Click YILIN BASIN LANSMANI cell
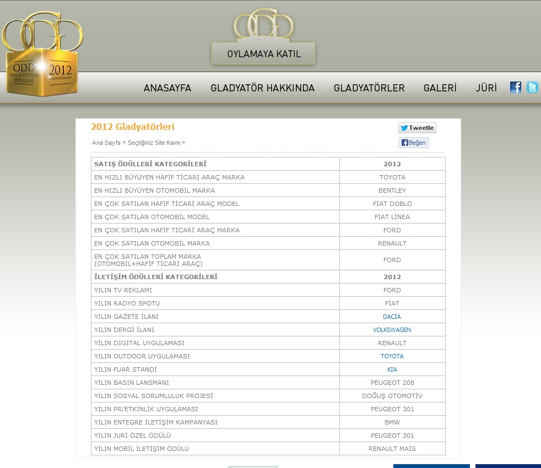The height and width of the screenshot is (468, 541). click(215, 383)
